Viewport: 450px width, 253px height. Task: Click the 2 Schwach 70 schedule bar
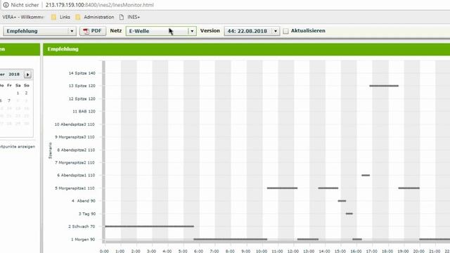(149, 226)
